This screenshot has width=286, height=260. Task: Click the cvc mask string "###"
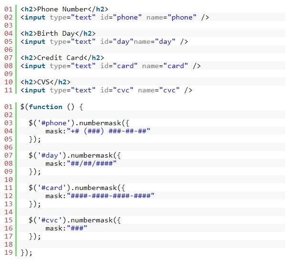click(77, 228)
